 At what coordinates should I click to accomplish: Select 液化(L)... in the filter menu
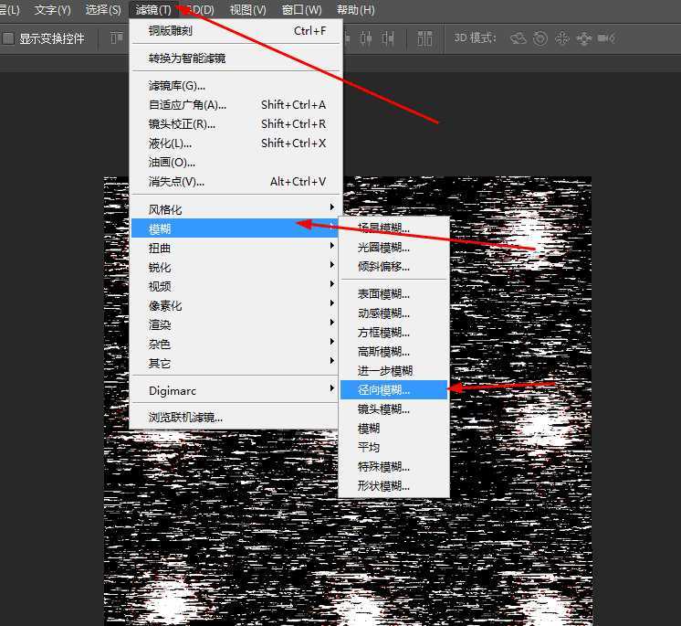pos(171,143)
